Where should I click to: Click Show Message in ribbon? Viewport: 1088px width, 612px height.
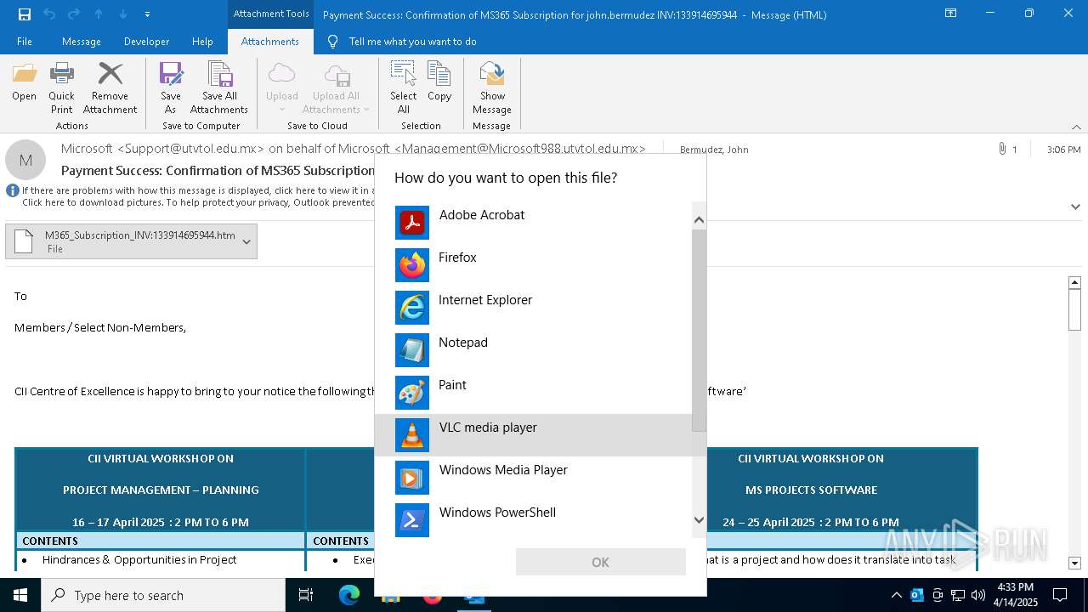click(x=492, y=88)
